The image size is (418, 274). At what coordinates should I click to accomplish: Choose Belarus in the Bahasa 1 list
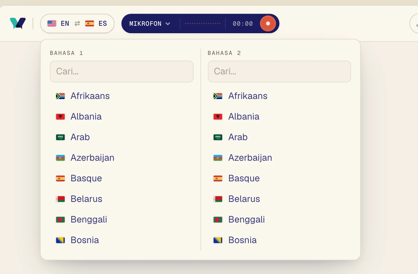pos(122,199)
